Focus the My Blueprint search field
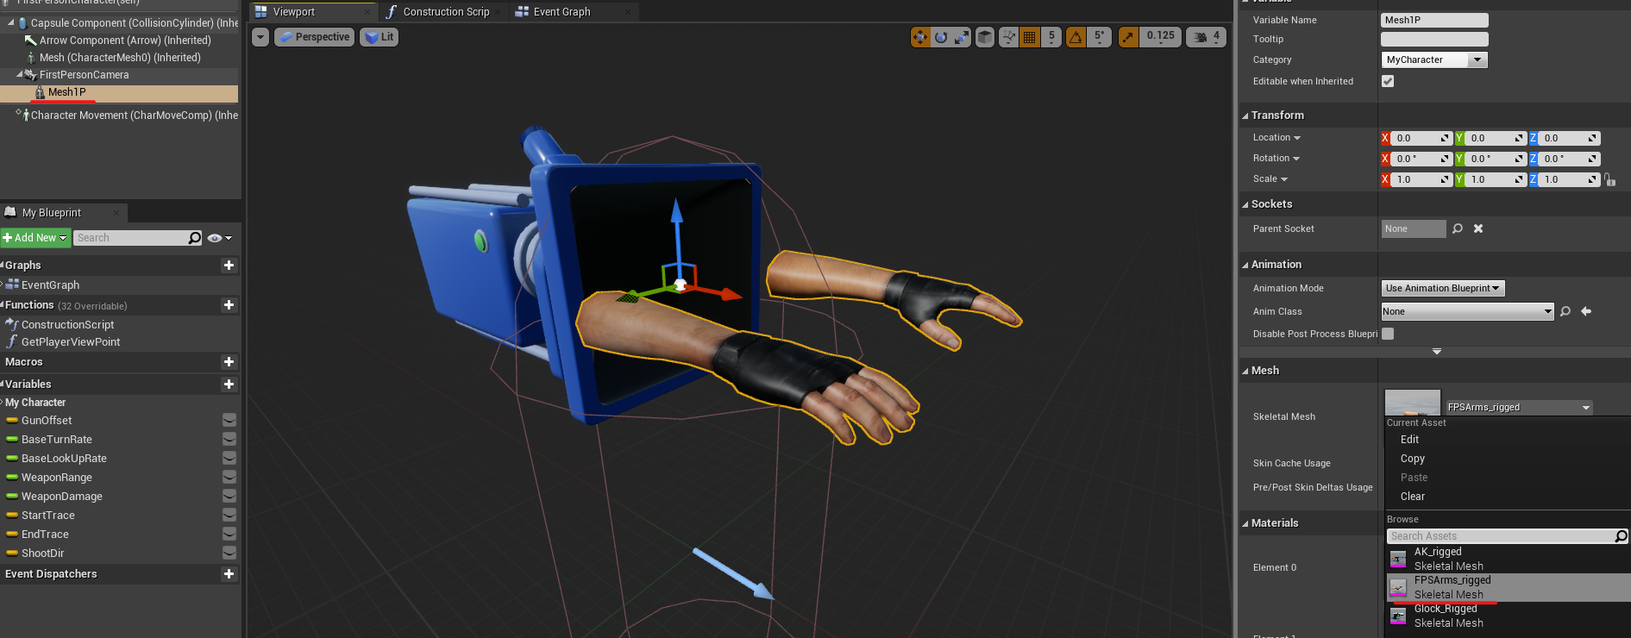1631x638 pixels. click(131, 238)
